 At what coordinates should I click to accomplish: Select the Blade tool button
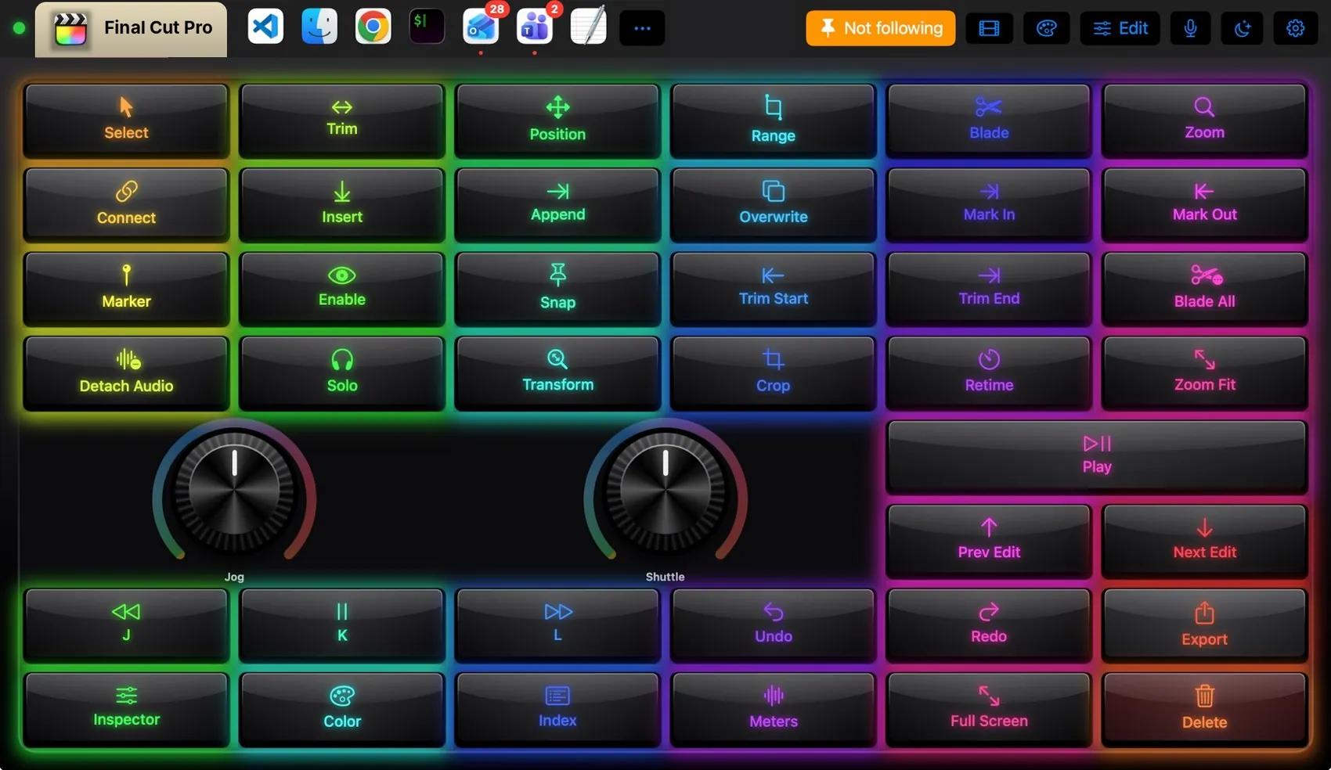point(988,121)
